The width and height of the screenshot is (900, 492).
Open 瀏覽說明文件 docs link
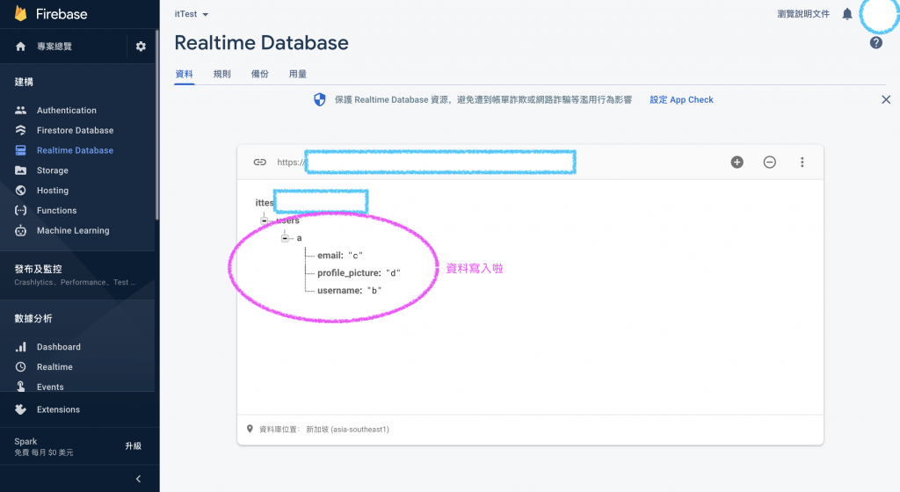click(803, 14)
